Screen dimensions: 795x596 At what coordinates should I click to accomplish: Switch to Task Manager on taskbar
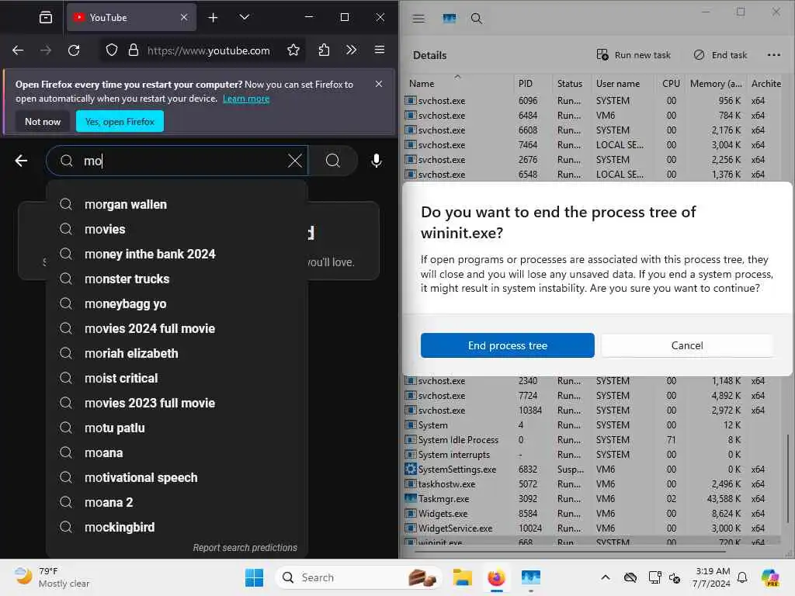tap(531, 577)
